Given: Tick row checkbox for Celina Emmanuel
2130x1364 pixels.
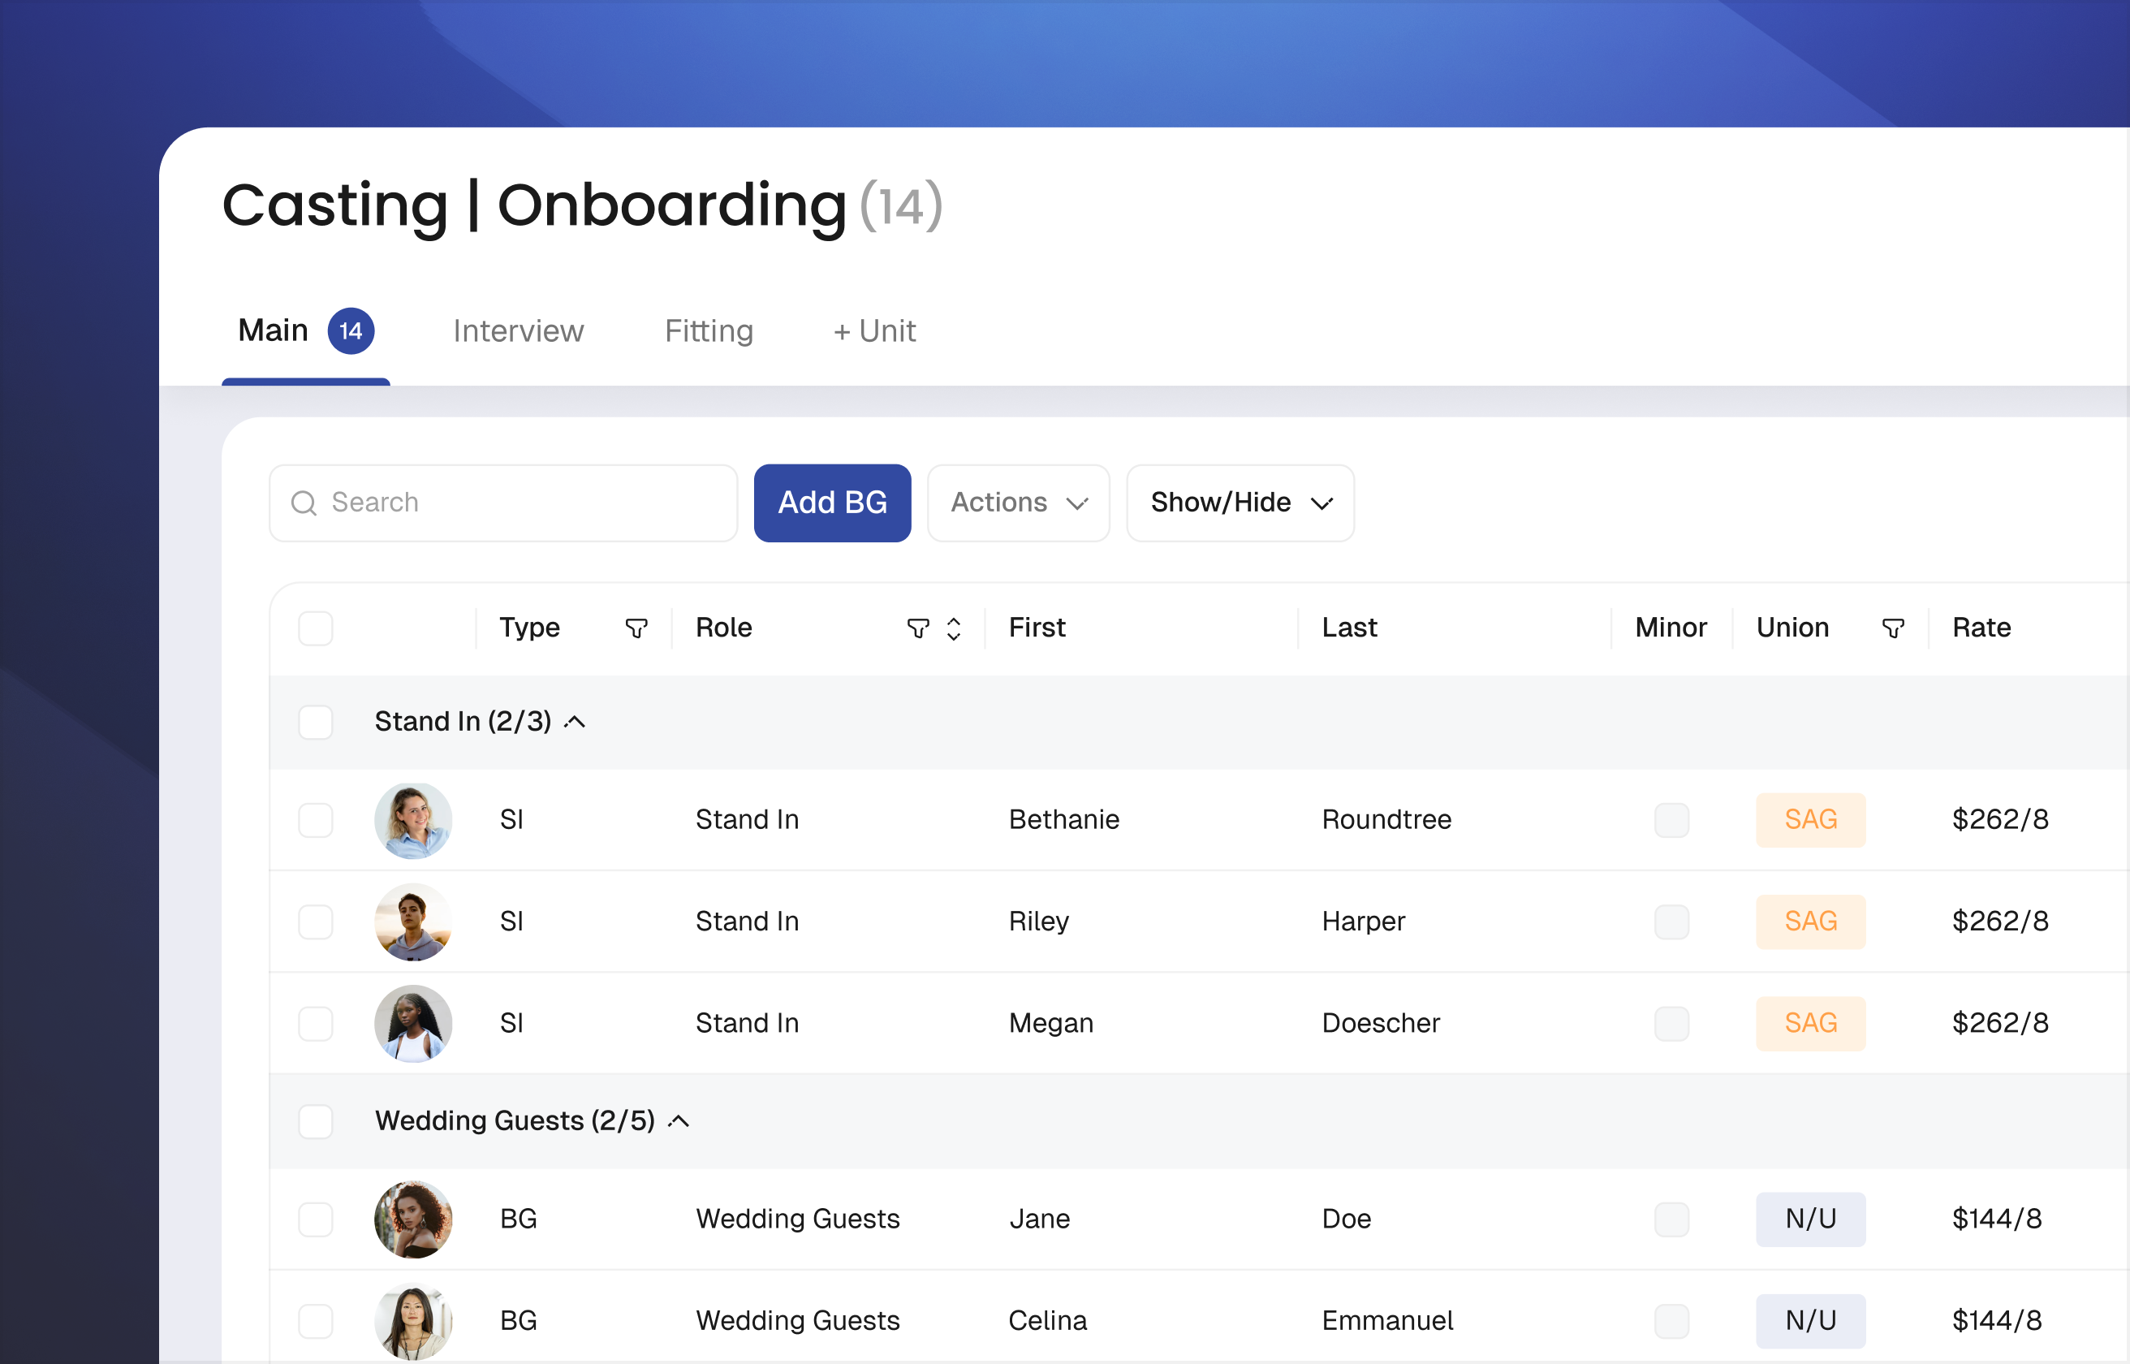Looking at the screenshot, I should click(315, 1321).
